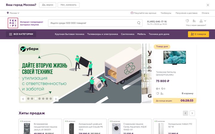
Task: Go to previous banner slide
Action: click(23, 99)
